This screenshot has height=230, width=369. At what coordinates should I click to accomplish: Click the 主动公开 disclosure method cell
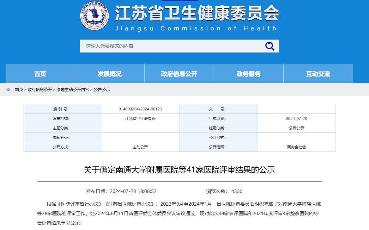click(140, 147)
